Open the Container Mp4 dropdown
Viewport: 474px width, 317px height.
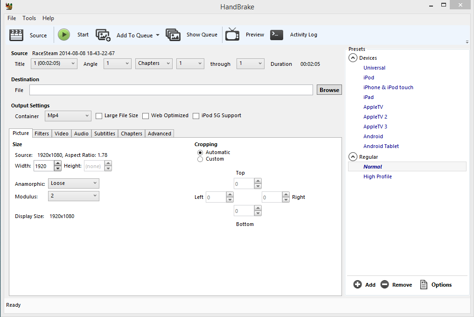pyautogui.click(x=68, y=116)
